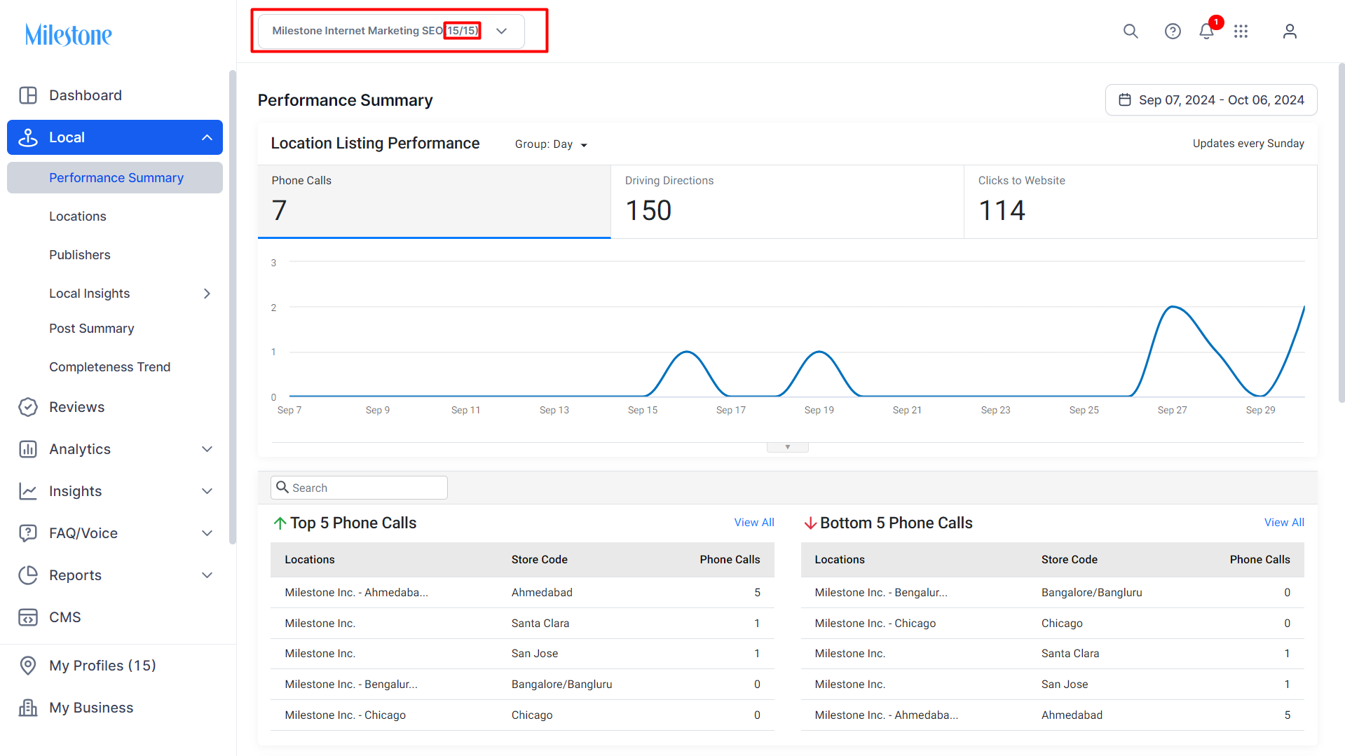Screen dimensions: 1345x756
Task: Click the FAQ/Voice chat icon
Action: coord(28,533)
